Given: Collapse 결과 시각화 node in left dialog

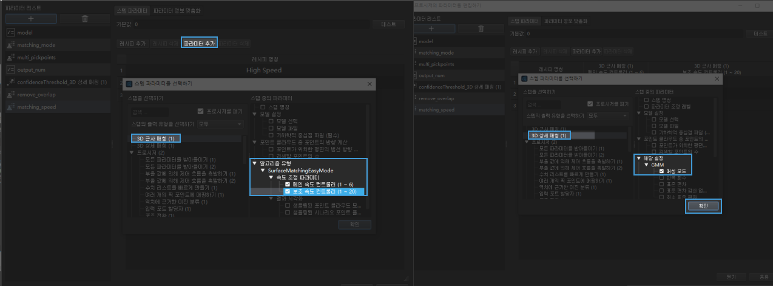Looking at the screenshot, I should coord(271,197).
